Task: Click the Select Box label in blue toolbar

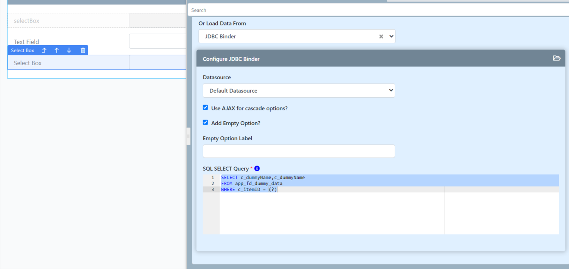Action: tap(23, 50)
